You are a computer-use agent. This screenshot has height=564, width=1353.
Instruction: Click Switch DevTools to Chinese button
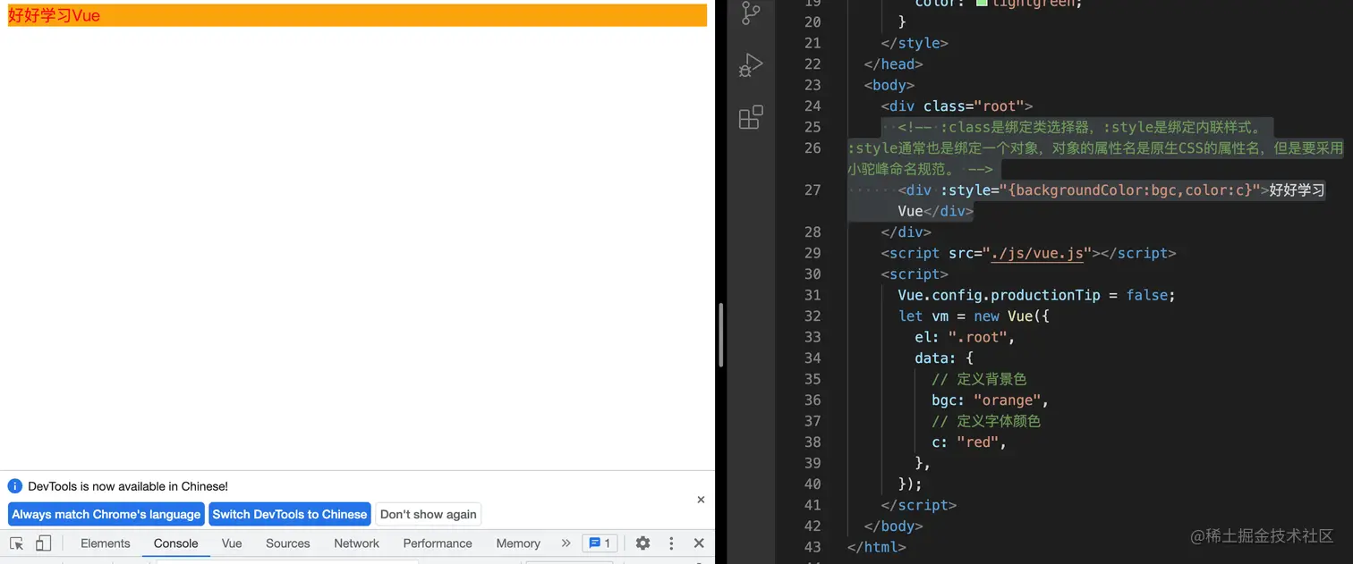point(290,514)
